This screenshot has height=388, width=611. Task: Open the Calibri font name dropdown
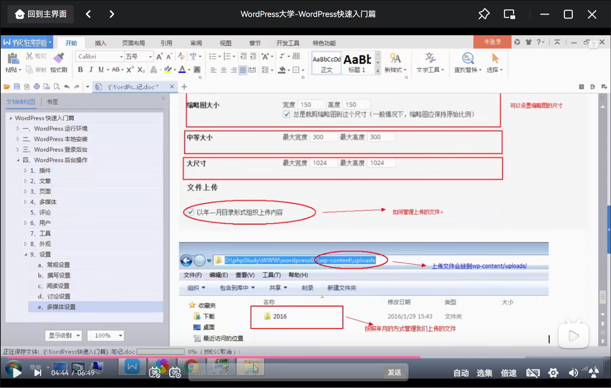tap(121, 57)
